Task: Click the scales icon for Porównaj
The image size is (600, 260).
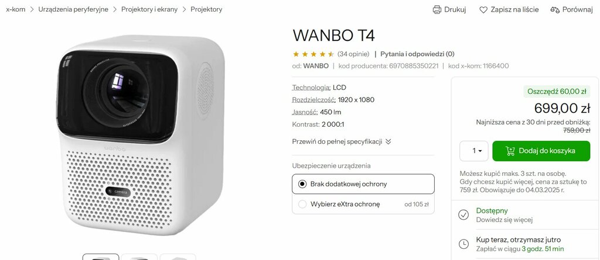Action: pos(555,9)
